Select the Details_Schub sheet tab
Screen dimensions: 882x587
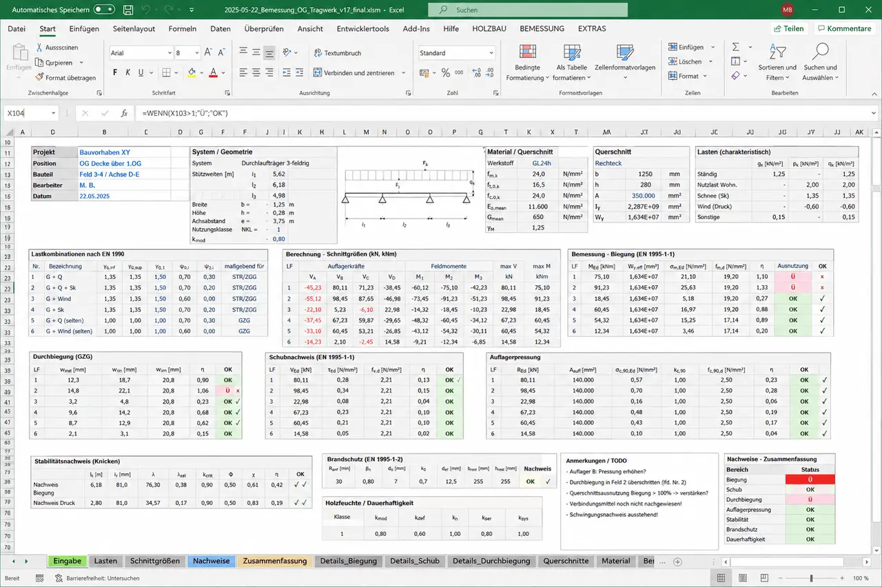click(x=416, y=561)
